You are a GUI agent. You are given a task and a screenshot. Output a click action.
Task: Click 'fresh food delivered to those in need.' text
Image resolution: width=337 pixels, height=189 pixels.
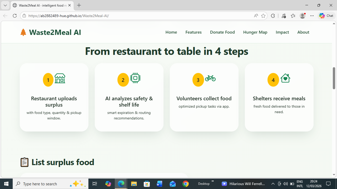click(x=279, y=109)
